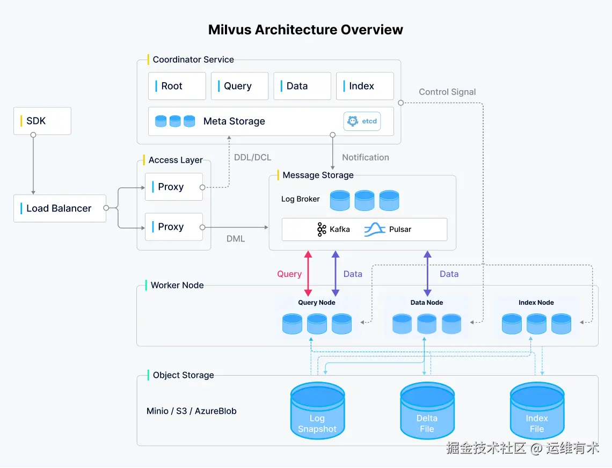This screenshot has height=468, width=612.
Task: Select the Index coordinator card
Action: (365, 86)
